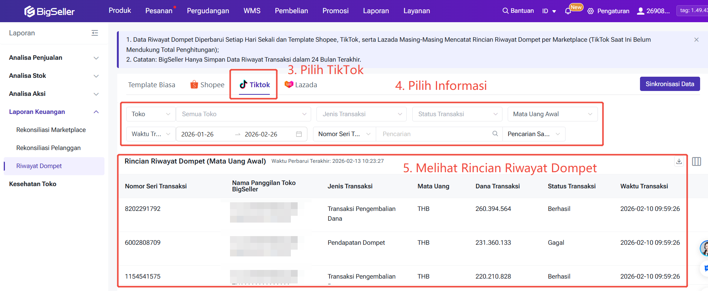Open the column settings icon
This screenshot has height=291, width=708.
coord(696,161)
